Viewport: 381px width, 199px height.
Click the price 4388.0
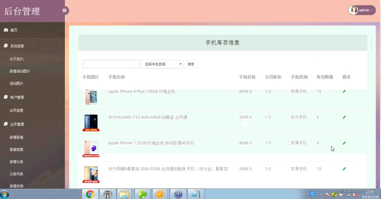(x=245, y=143)
